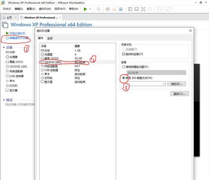Click the NAT summary value in device list
The width and height of the screenshot is (209, 180).
[77, 66]
